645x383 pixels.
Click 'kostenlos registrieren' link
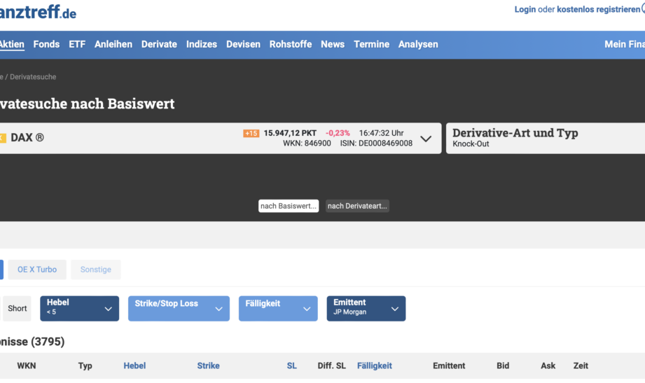[x=598, y=9]
